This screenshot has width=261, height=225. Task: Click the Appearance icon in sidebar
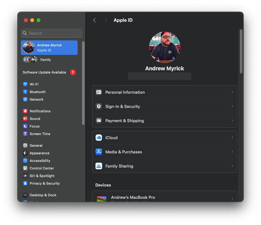[x=25, y=153]
